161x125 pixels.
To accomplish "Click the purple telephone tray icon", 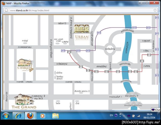I will (129, 116).
